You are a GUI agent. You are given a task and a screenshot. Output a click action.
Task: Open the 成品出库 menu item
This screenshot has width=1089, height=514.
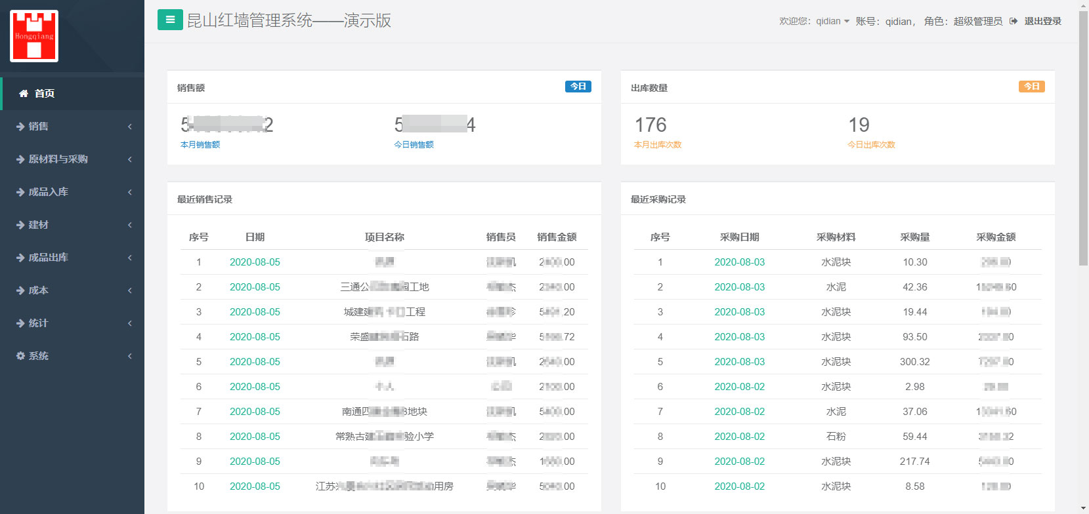pos(72,258)
